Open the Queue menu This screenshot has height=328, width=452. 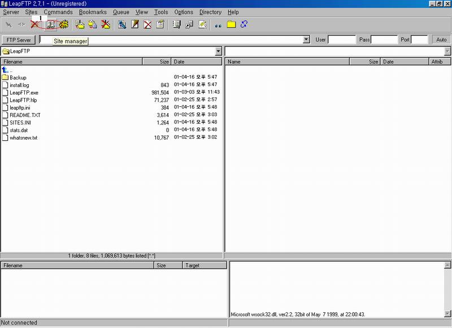point(121,12)
